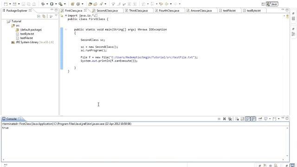Click the Collapse All icon in Package Explorer
Viewport: 297px width, 167px height.
click(39, 16)
